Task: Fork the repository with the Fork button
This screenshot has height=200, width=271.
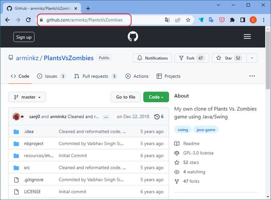Action: click(192, 58)
